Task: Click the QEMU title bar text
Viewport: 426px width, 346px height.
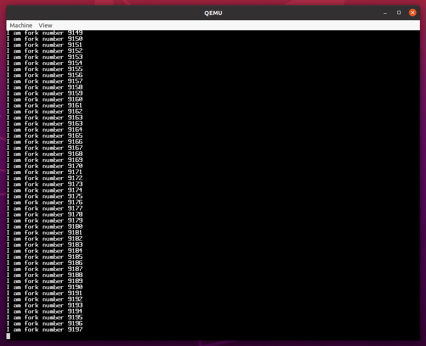Action: tap(213, 13)
